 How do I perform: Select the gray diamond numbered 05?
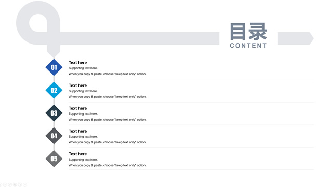(54, 159)
